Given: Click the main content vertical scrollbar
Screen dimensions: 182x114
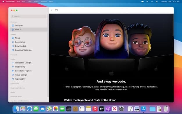Looking at the screenshot, I should pyautogui.click(x=173, y=25).
